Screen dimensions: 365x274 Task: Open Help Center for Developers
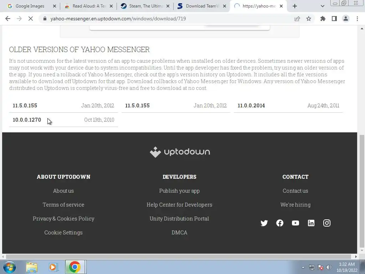tap(179, 204)
